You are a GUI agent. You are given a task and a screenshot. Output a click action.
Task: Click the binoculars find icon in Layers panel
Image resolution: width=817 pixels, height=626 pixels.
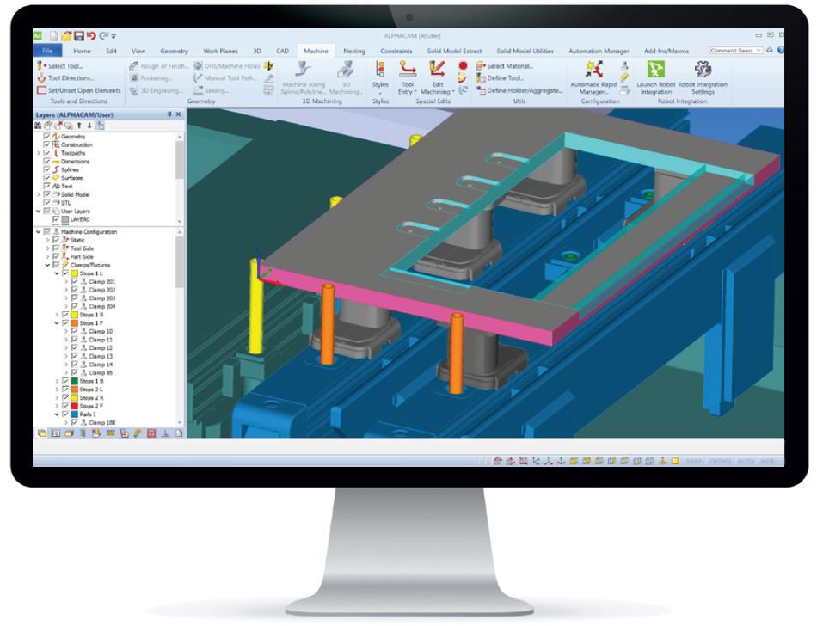(x=38, y=126)
